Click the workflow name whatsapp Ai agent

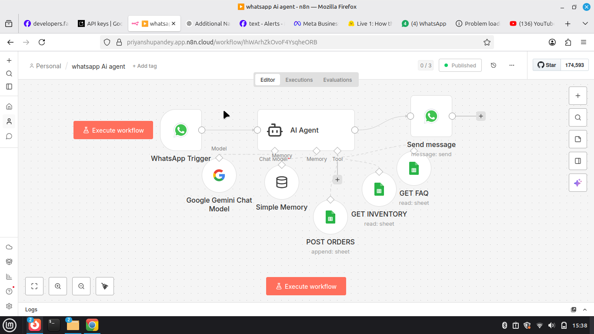point(98,67)
